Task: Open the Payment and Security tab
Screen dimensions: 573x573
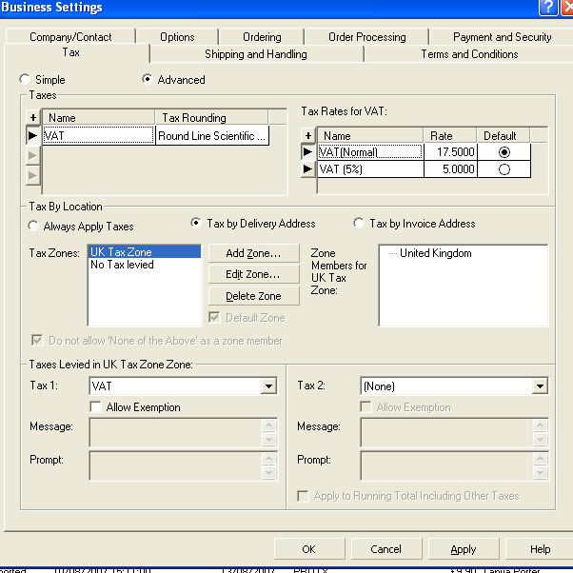Action: point(502,37)
